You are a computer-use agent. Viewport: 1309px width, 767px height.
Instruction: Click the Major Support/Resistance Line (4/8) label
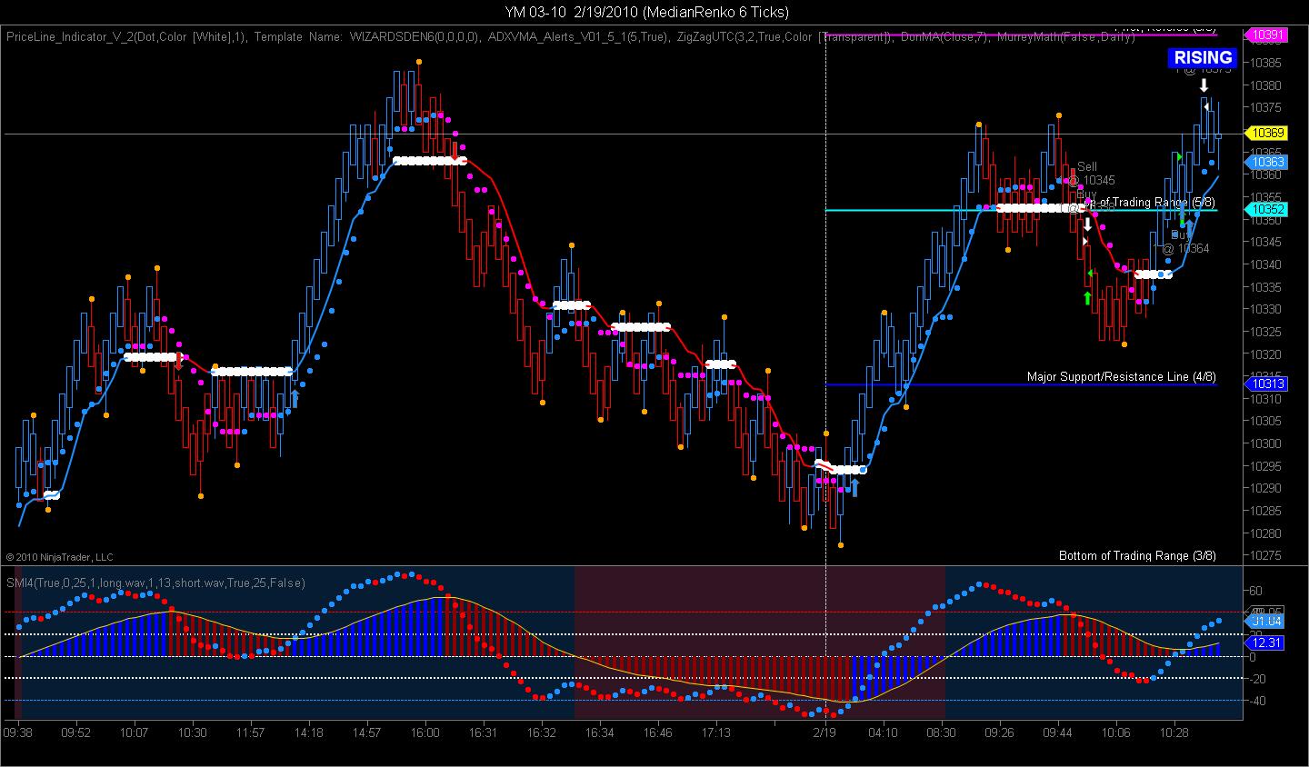1122,376
